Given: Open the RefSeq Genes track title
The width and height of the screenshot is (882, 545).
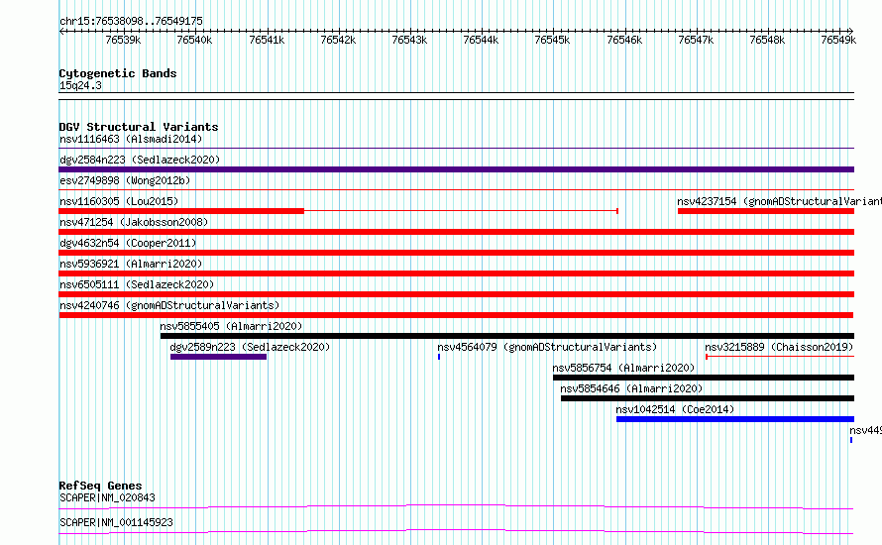Looking at the screenshot, I should tap(100, 486).
